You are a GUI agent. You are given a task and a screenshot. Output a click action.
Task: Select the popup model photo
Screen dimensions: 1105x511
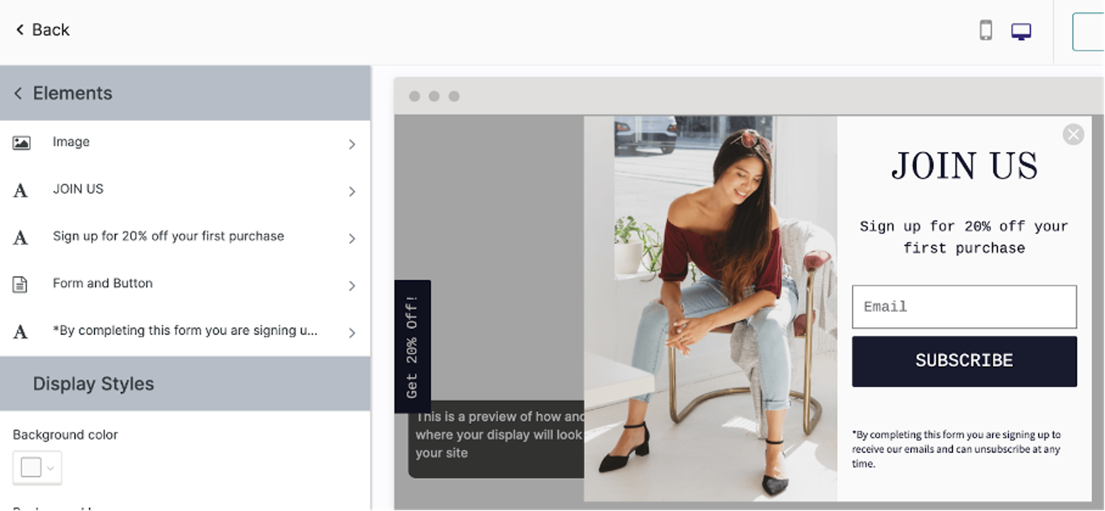(710, 308)
